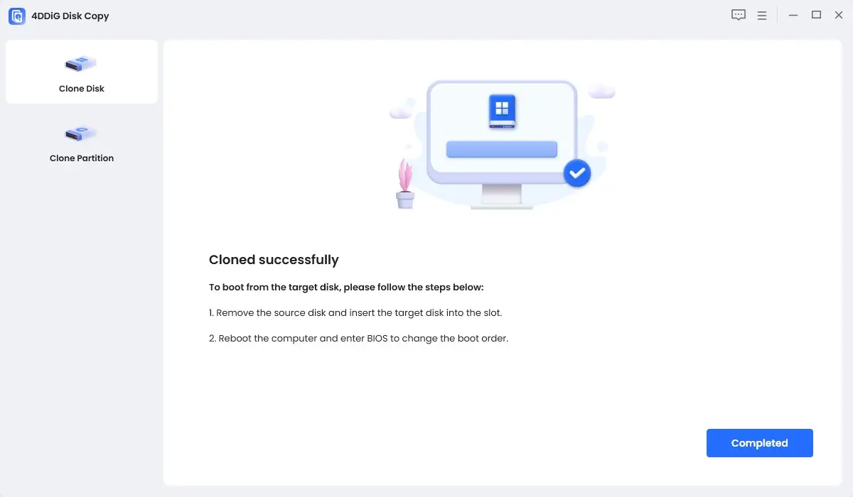The image size is (853, 497).
Task: Click the blue checkmark badge on monitor
Action: click(577, 173)
